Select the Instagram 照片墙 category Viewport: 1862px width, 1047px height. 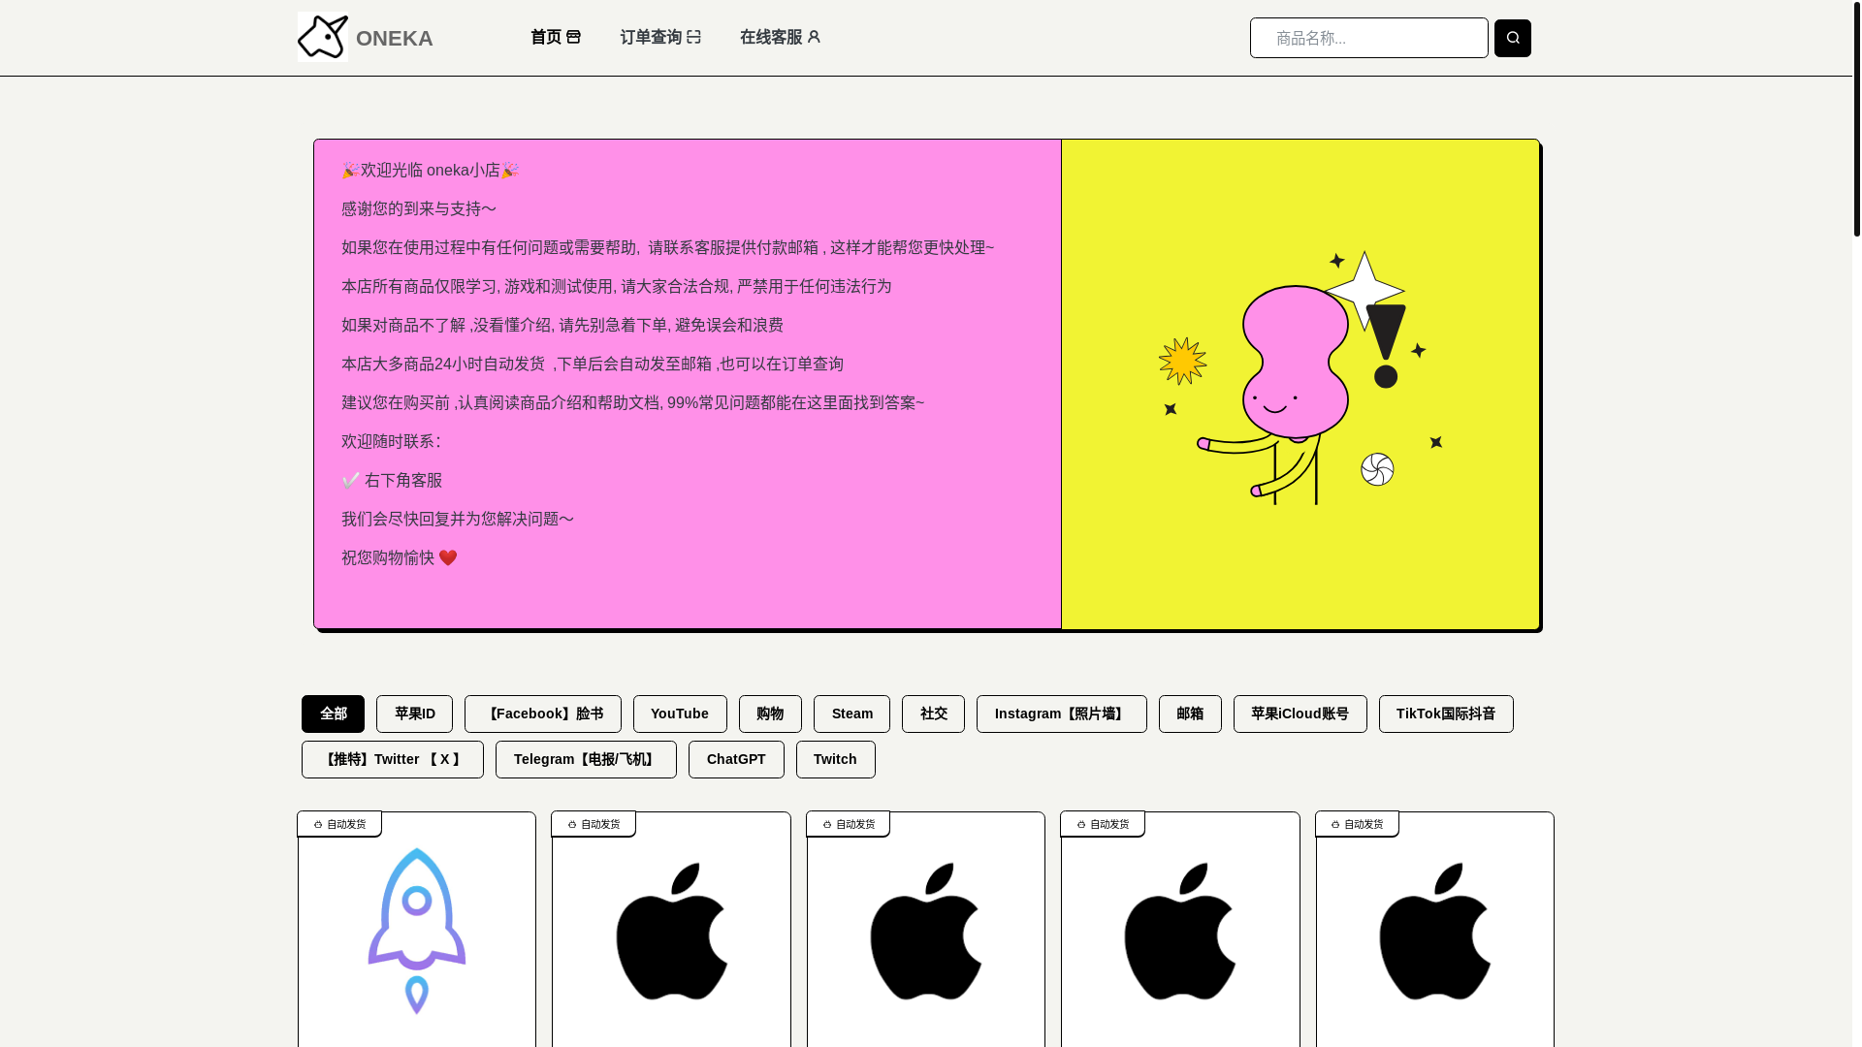click(x=1061, y=714)
